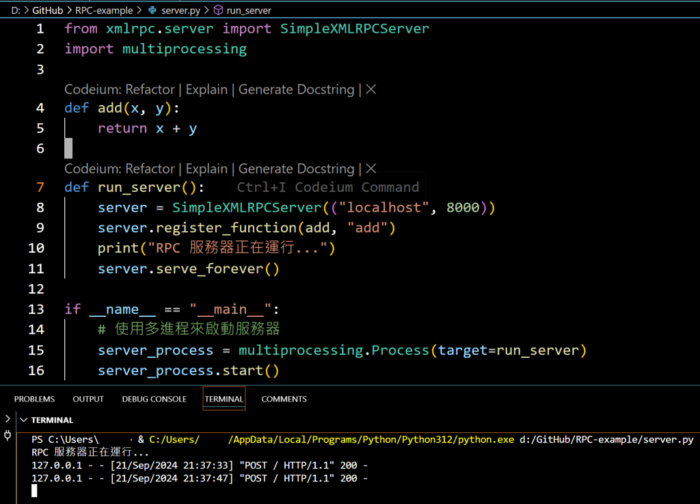Click target=run_server argument on line 15

[508, 350]
